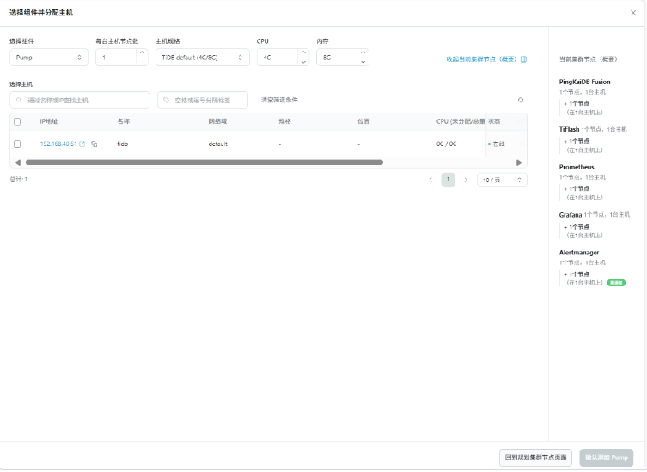This screenshot has height=472, width=647.
Task: Go to next page arrow
Action: 466,180
